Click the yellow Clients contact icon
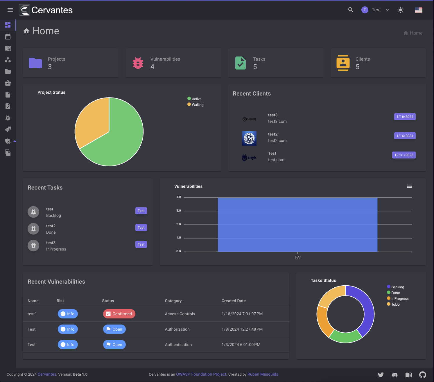Screen dimensions: 434x382 pyautogui.click(x=343, y=63)
